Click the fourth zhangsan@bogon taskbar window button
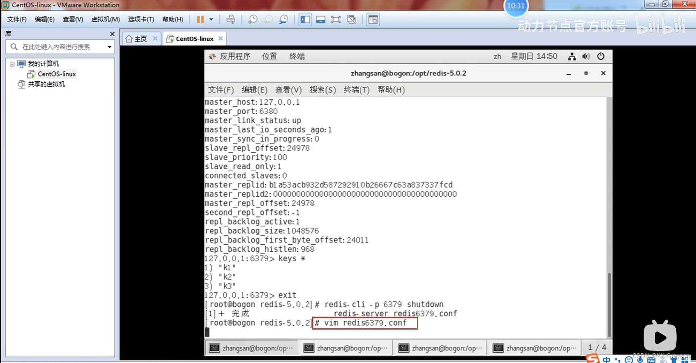Image resolution: width=696 pixels, height=363 pixels. point(536,348)
